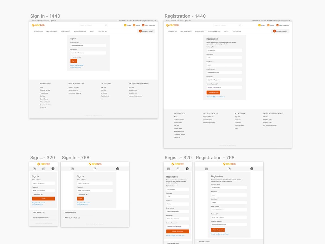The image size is (325, 244).
Task: Click shopping lists cart icon in Sign In 1440
Action: point(140,31)
